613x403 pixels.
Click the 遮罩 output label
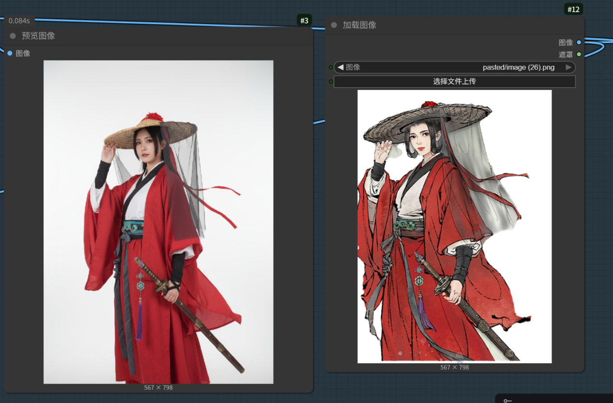(x=566, y=55)
